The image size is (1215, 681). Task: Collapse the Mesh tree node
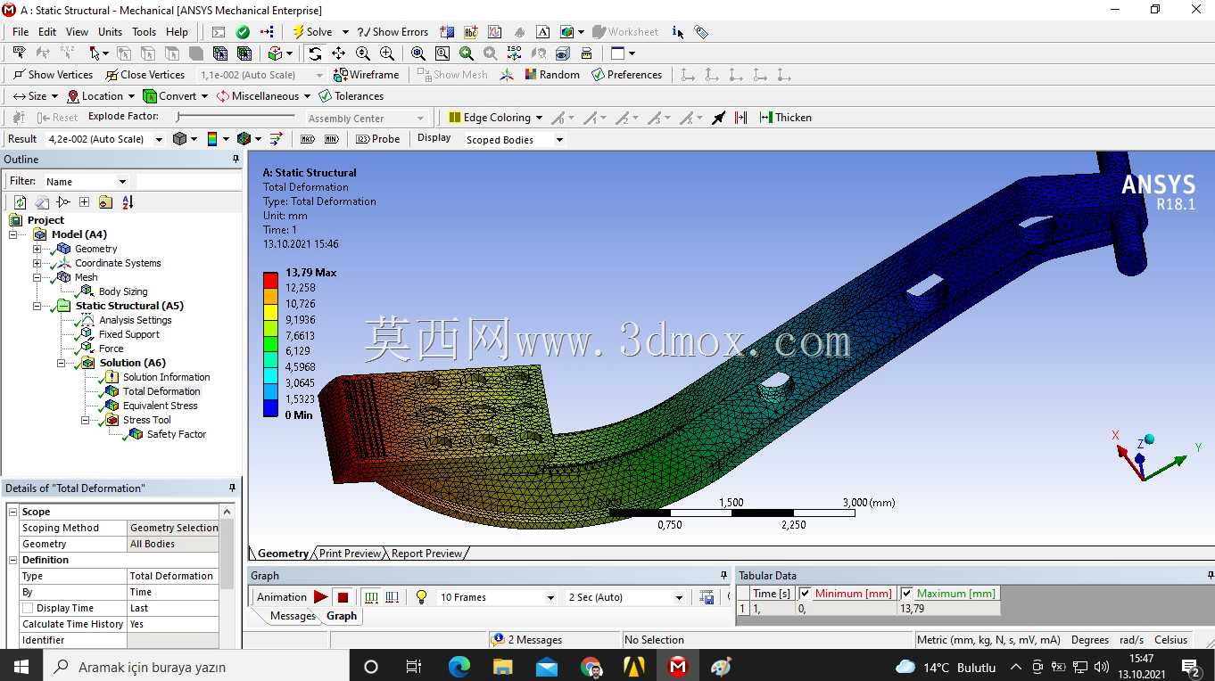[x=37, y=277]
